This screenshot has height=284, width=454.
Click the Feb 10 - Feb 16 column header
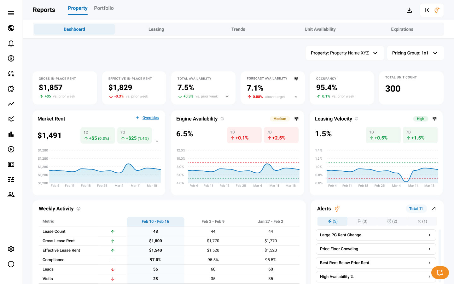155,222
